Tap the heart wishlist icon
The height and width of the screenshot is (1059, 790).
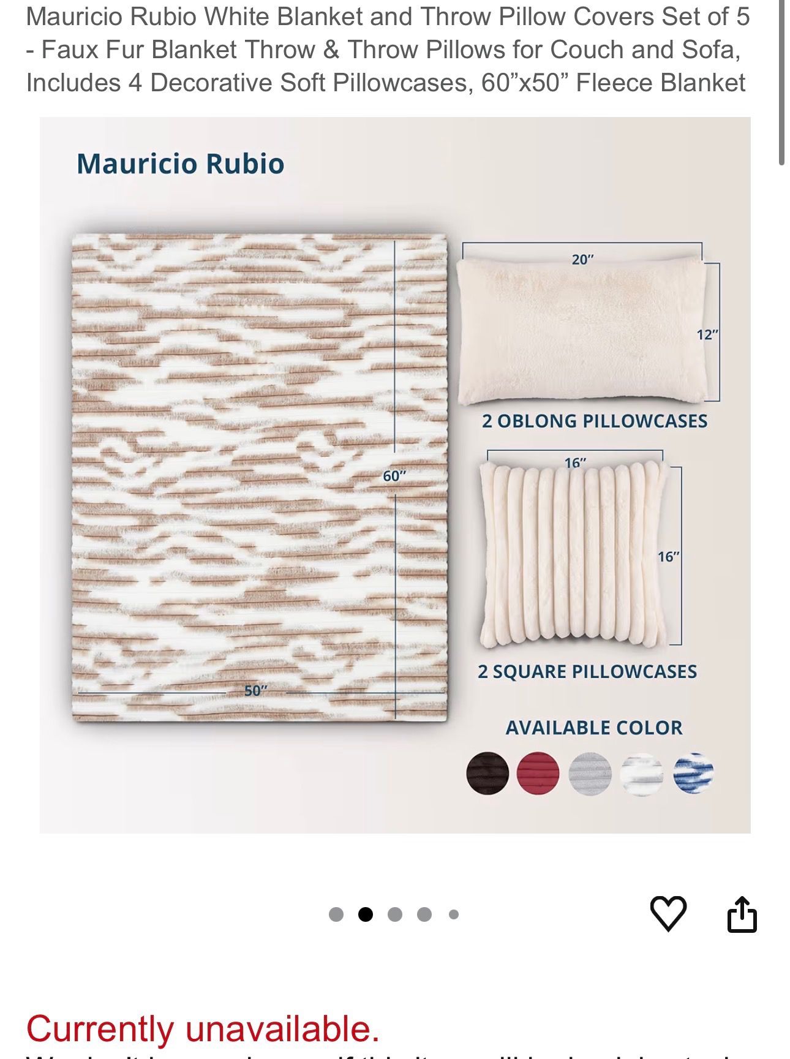point(668,914)
